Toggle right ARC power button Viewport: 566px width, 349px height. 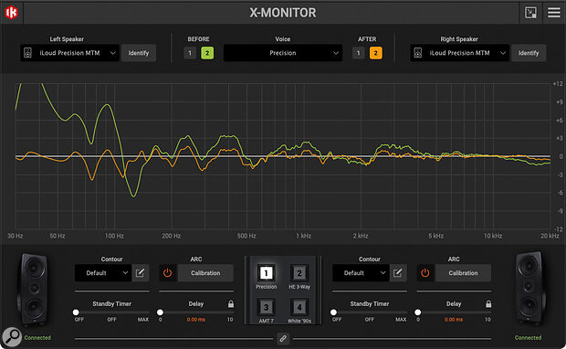(425, 273)
